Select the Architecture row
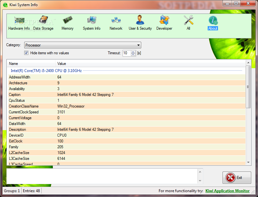This screenshot has width=258, height=197. click(127, 83)
